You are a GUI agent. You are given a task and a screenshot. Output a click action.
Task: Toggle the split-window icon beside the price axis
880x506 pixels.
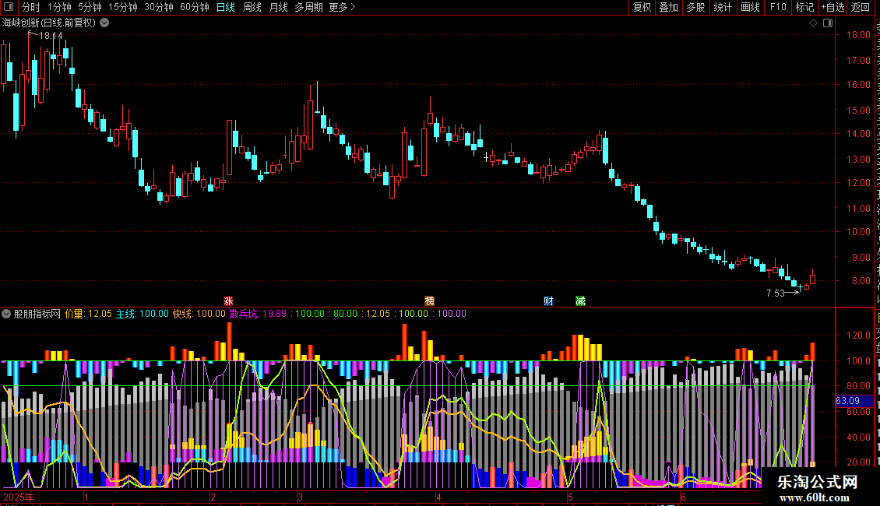[x=828, y=23]
